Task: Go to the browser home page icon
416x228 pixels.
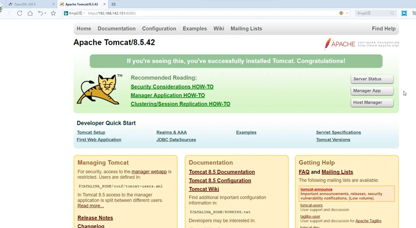Action: click(x=30, y=13)
